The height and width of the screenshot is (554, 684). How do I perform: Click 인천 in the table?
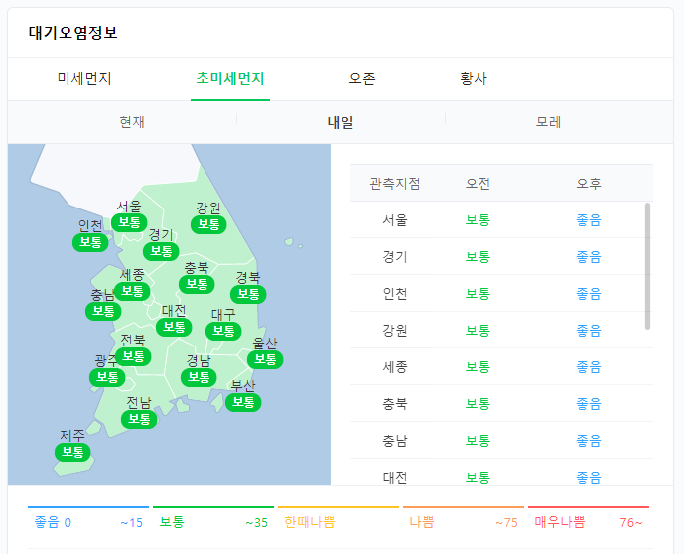coord(395,294)
